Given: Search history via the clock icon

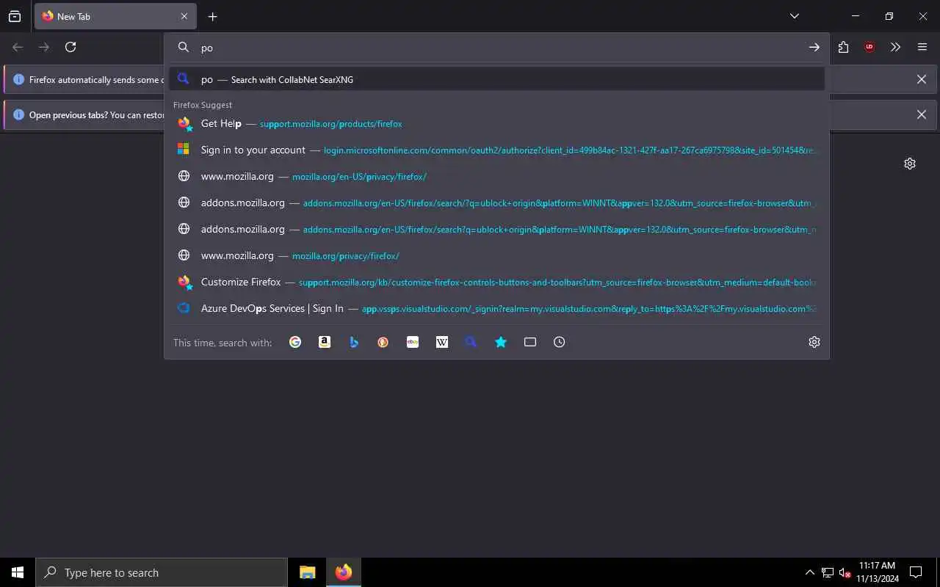Looking at the screenshot, I should pyautogui.click(x=560, y=342).
